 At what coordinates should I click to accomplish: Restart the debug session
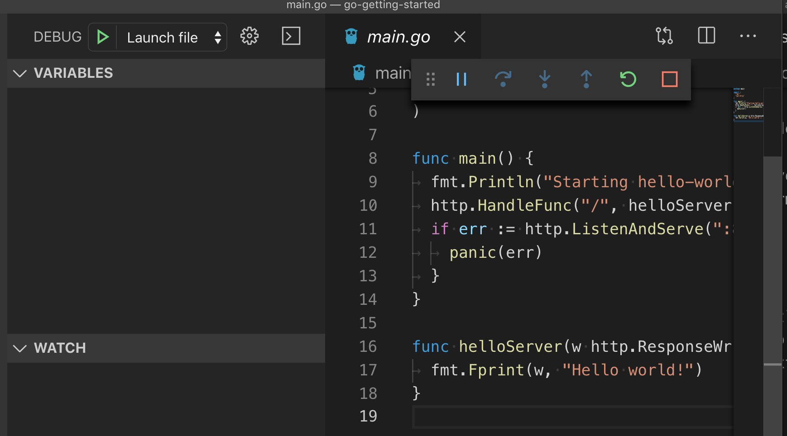point(628,79)
